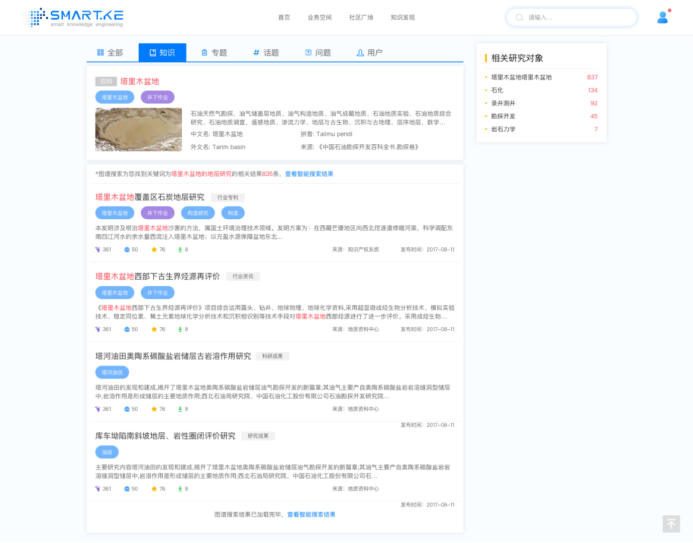Click the search magnifier icon
Screen dimensions: 693x543
pos(520,17)
